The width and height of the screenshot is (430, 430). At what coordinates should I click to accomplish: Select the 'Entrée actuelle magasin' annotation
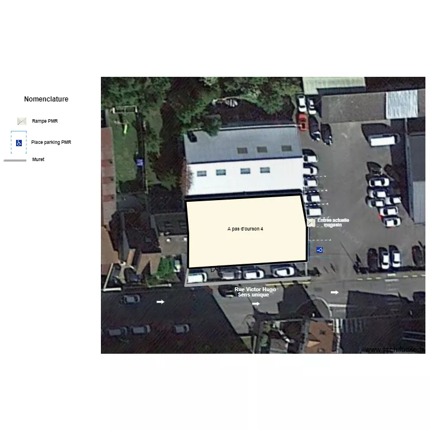click(x=333, y=222)
